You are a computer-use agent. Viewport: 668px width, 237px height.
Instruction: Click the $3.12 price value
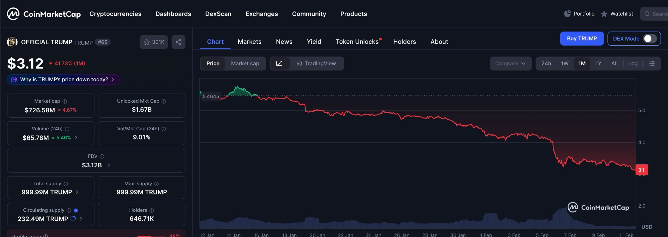[x=25, y=64]
